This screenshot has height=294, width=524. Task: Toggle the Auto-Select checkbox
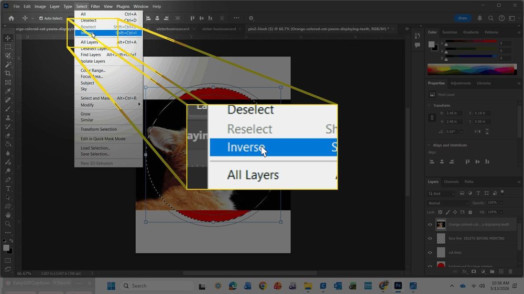[x=41, y=18]
